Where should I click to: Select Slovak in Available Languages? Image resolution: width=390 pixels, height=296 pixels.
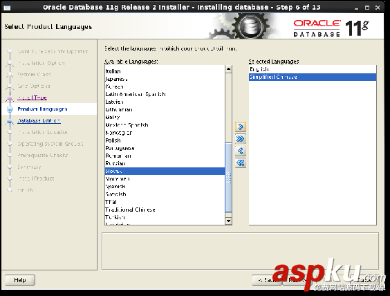[165, 171]
